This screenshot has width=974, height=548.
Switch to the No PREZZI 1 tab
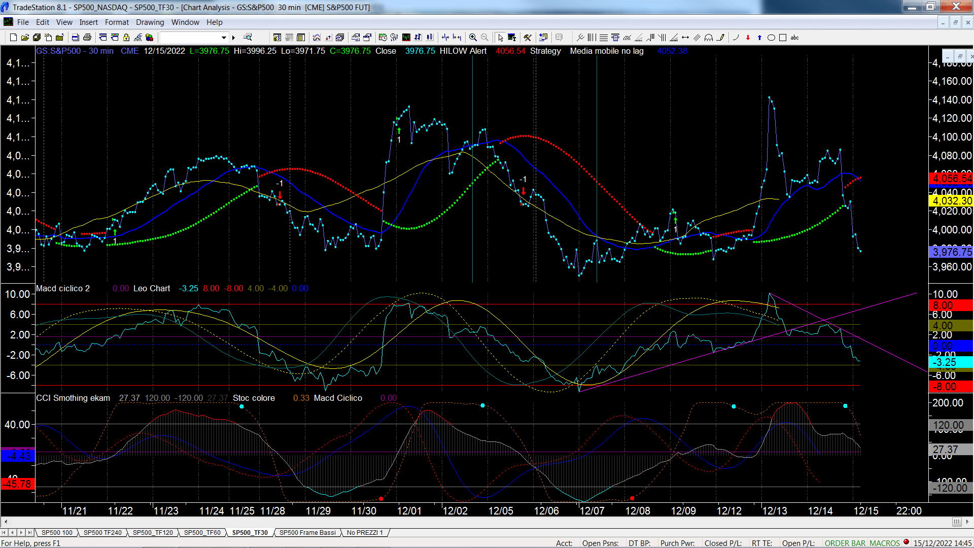(x=365, y=533)
